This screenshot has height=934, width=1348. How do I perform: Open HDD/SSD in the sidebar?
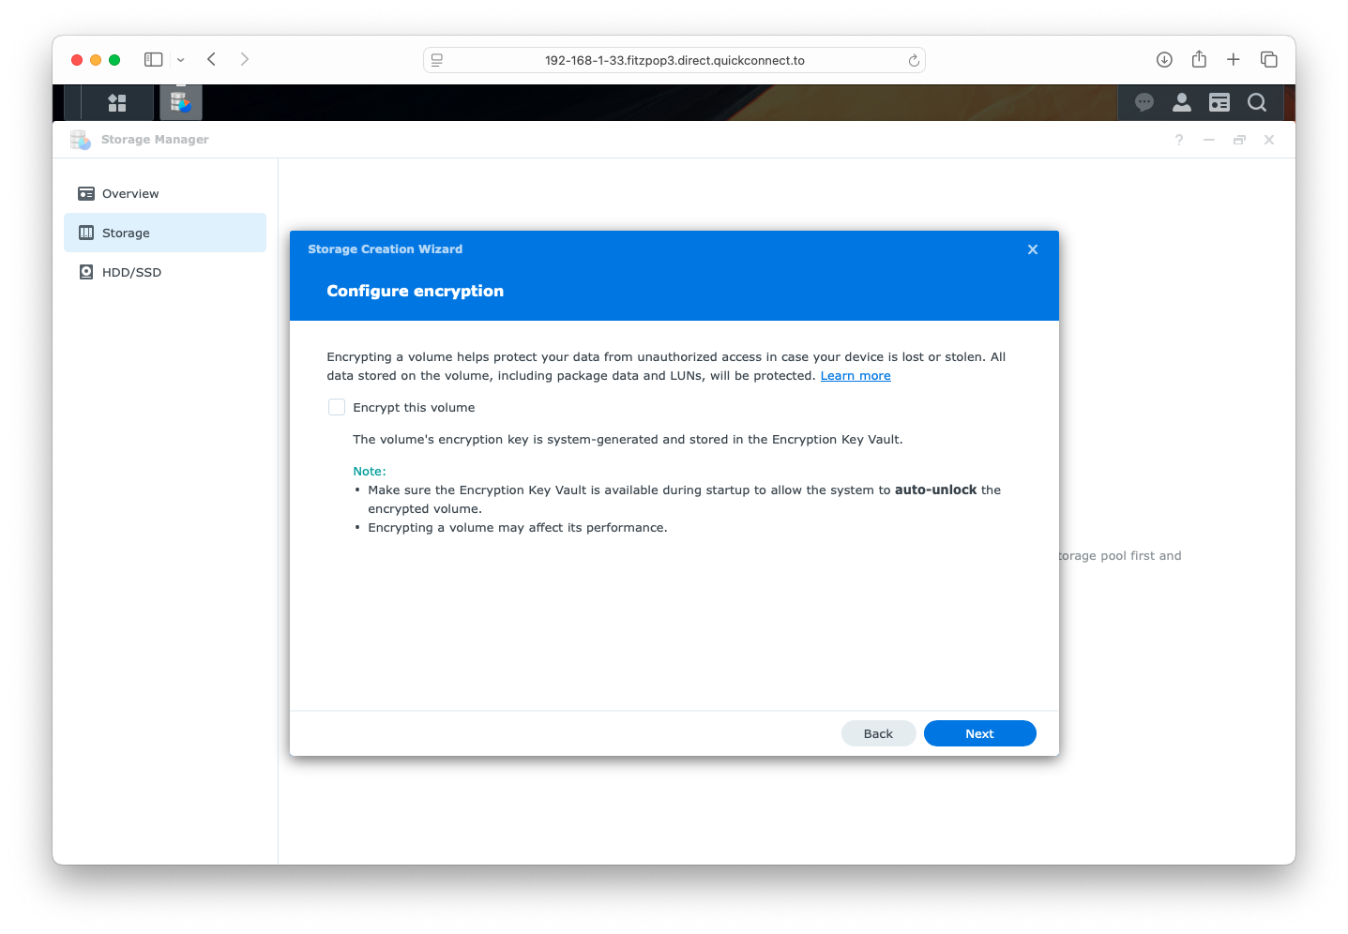(165, 272)
